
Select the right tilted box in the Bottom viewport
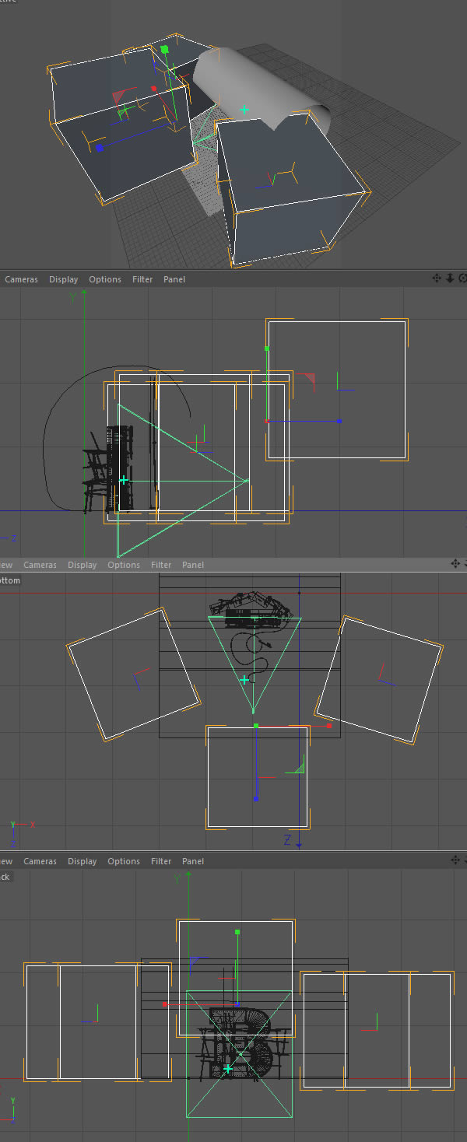point(379,678)
